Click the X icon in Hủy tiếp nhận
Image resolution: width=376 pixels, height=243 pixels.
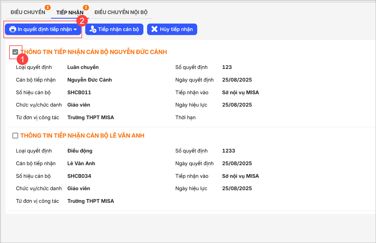tap(155, 29)
